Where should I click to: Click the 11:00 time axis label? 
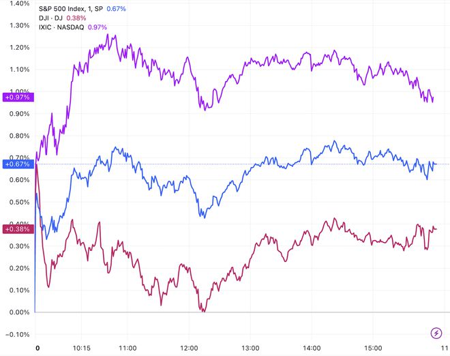pyautogui.click(x=127, y=348)
